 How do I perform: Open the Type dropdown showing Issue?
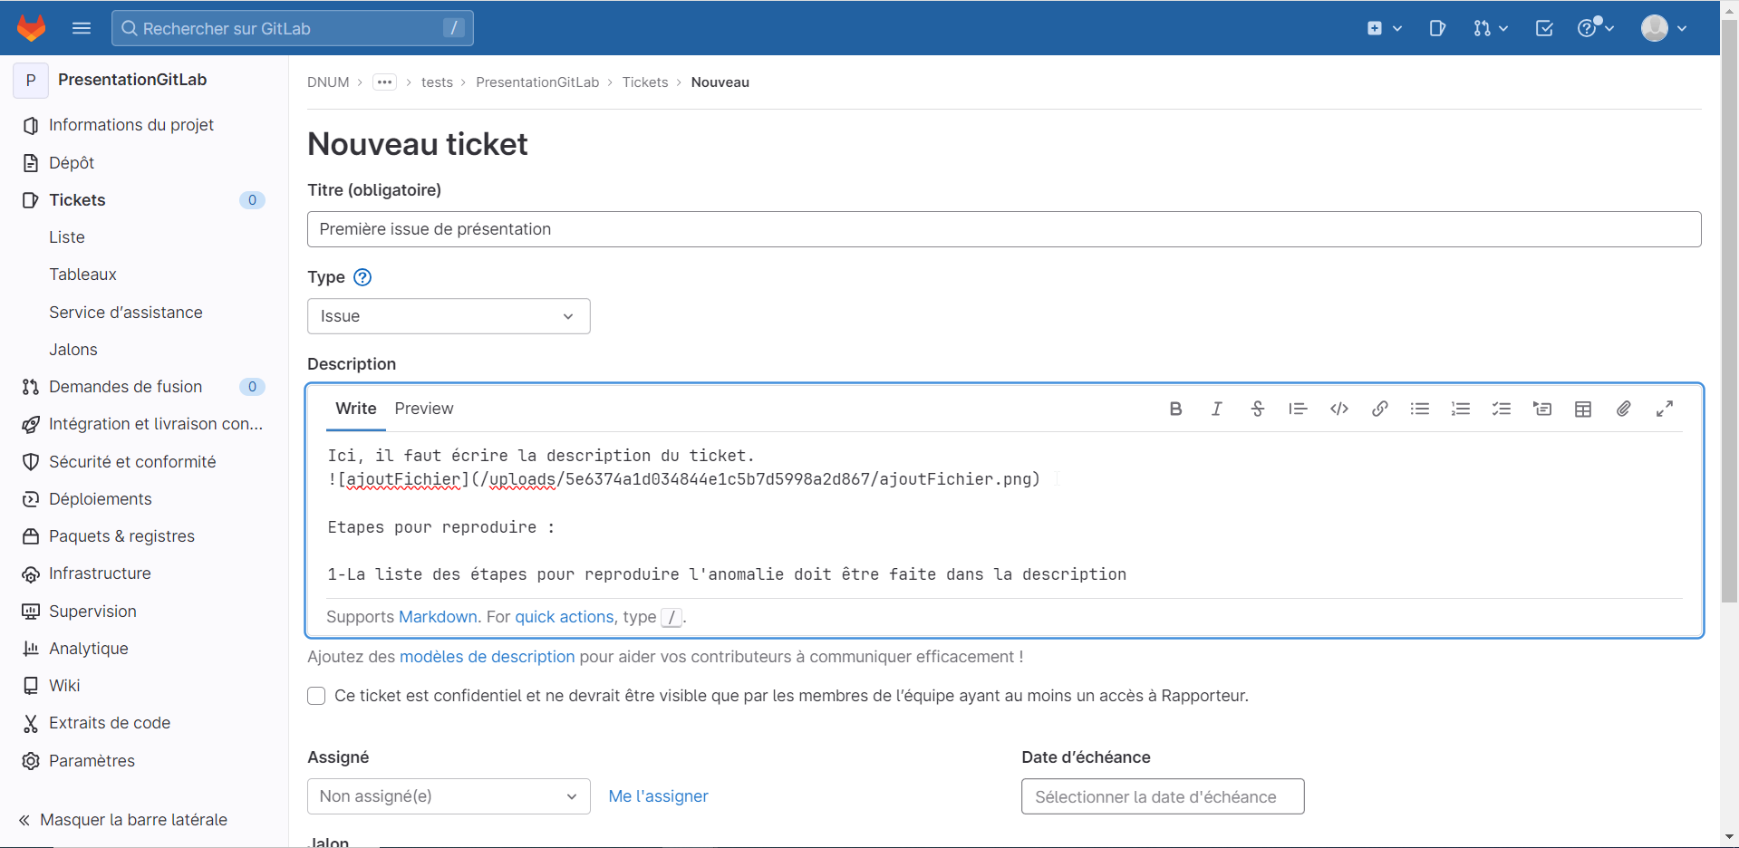pos(449,316)
